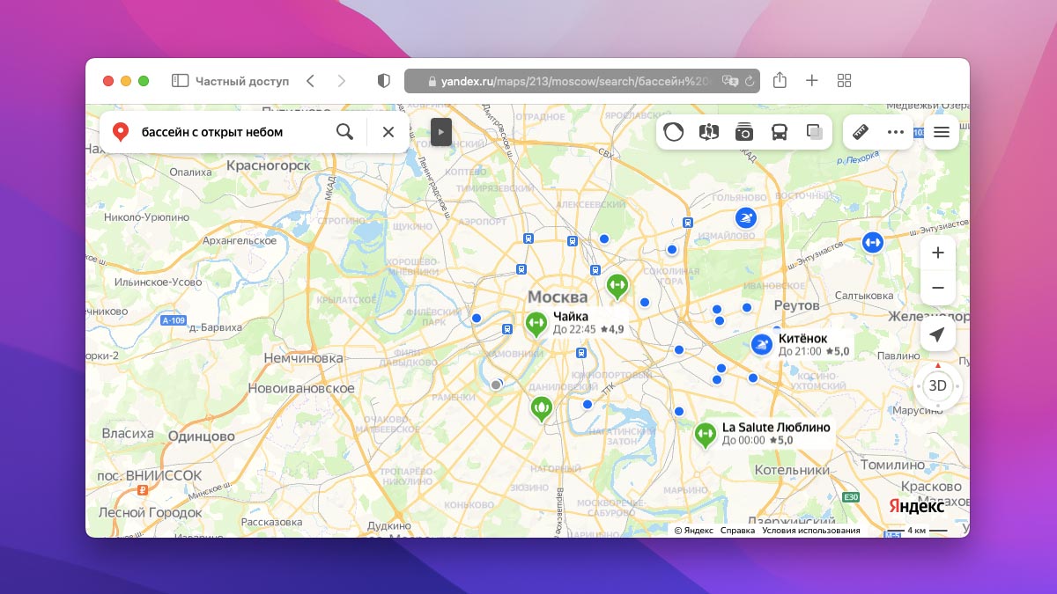Open the green tulip-icon pin near Даниловский

541,408
